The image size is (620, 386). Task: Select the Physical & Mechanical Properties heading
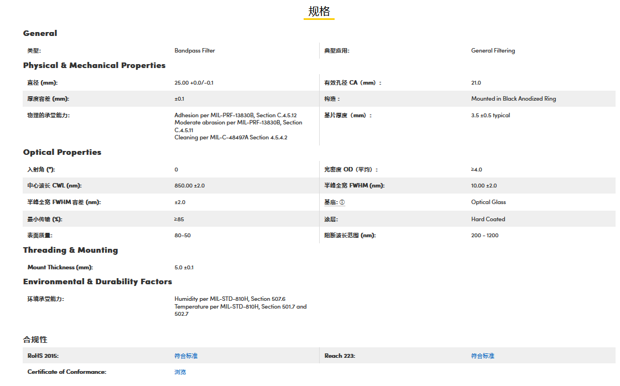pyautogui.click(x=94, y=65)
